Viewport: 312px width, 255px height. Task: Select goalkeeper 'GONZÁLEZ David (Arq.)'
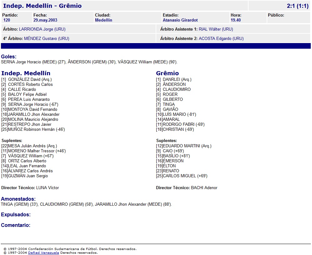30,80
